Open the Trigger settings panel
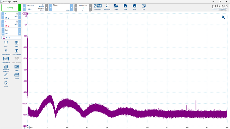This screenshot has height=129, width=230. coord(61,8)
